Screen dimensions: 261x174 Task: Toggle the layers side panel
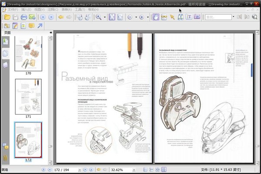click(5, 65)
